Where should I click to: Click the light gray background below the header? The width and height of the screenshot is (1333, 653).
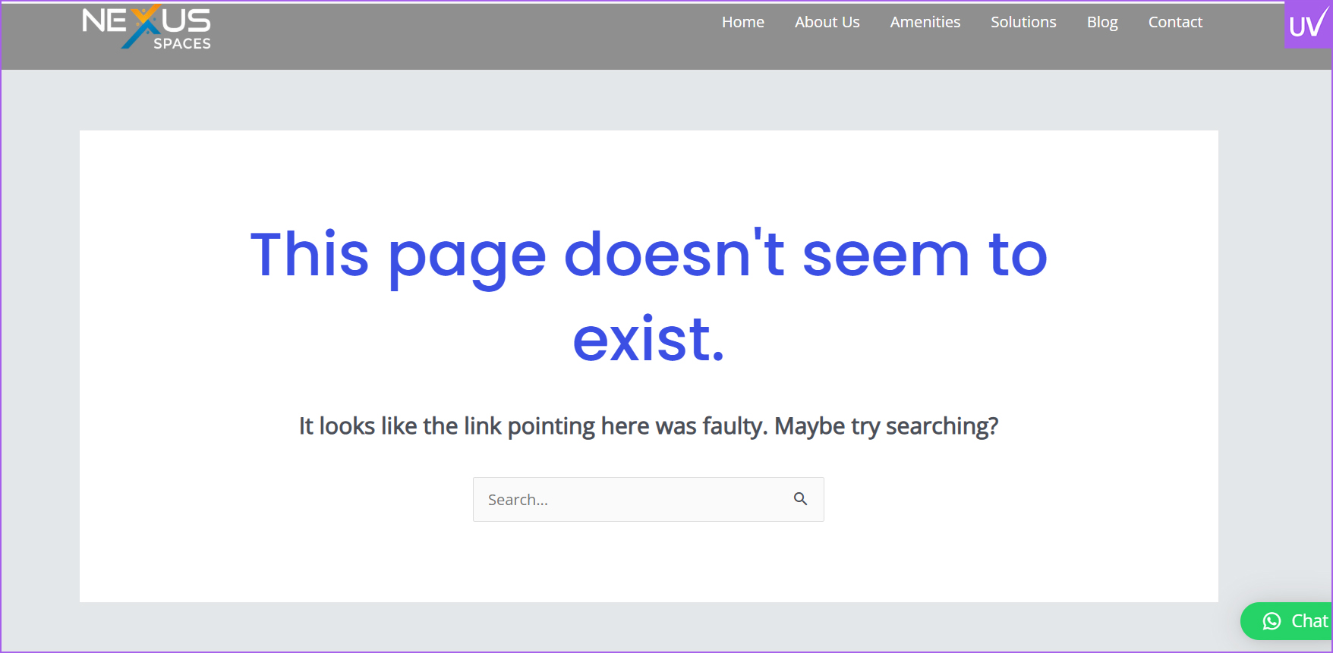(648, 100)
